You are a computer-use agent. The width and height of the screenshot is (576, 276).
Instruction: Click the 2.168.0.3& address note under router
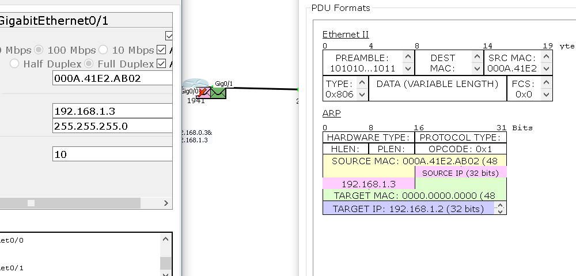196,133
